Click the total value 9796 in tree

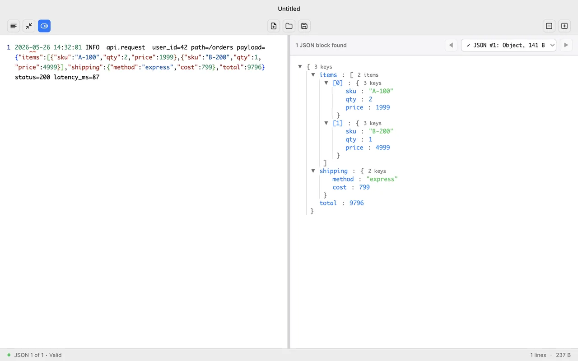coord(356,203)
